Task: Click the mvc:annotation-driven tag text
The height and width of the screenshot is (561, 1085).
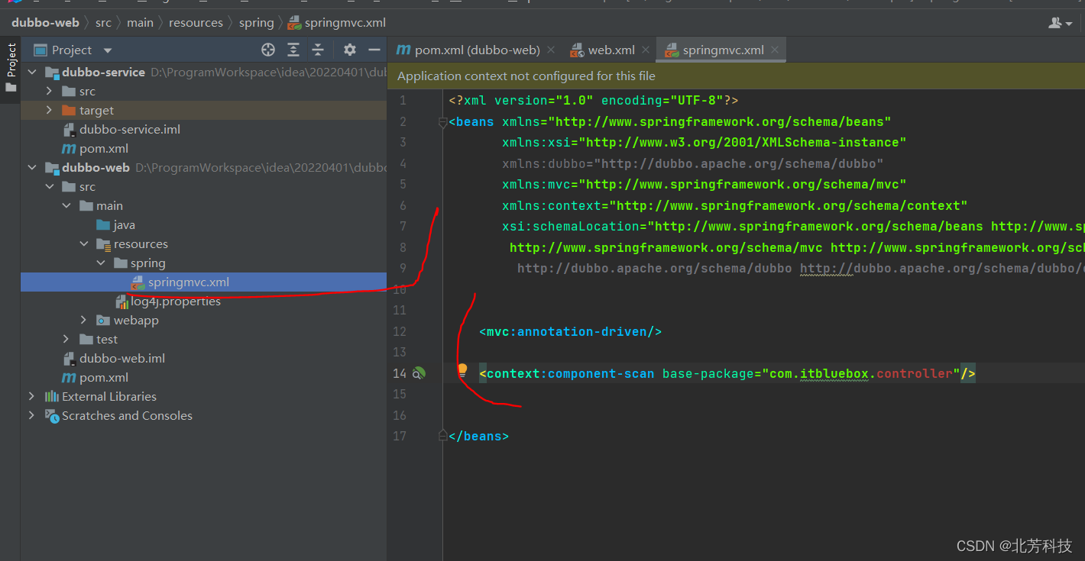Action: [x=570, y=331]
